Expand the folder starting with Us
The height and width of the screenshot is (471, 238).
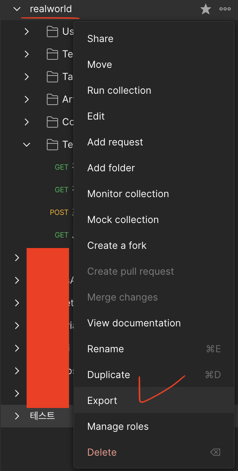click(27, 31)
